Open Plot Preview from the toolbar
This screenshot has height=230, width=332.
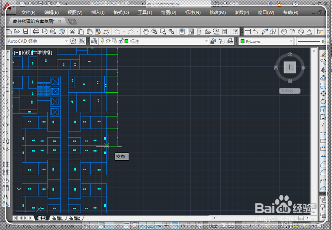pyautogui.click(x=45, y=32)
